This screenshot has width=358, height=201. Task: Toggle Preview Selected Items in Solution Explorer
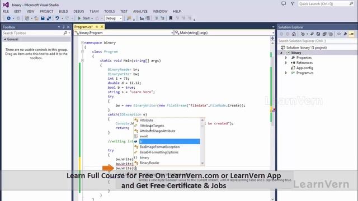[x=351, y=34]
